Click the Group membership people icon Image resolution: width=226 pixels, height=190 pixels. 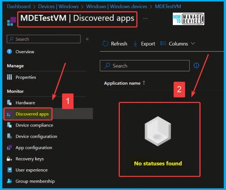coord(10,181)
